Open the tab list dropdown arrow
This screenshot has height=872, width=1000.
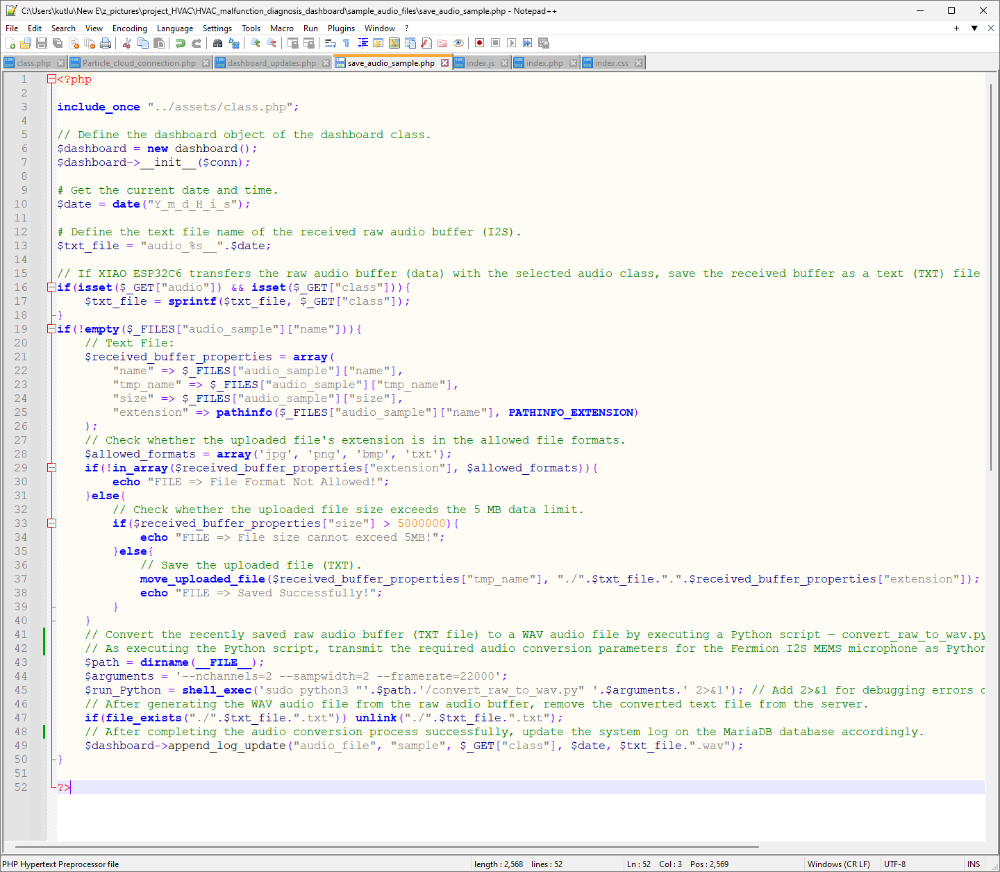coord(974,28)
